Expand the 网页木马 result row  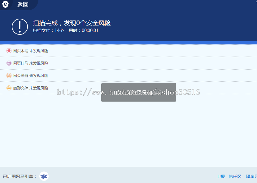click(x=30, y=51)
